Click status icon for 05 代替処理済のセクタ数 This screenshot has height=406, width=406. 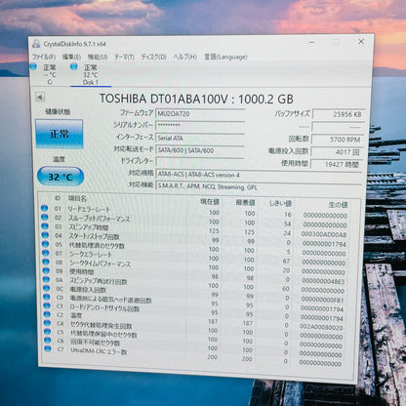click(46, 244)
